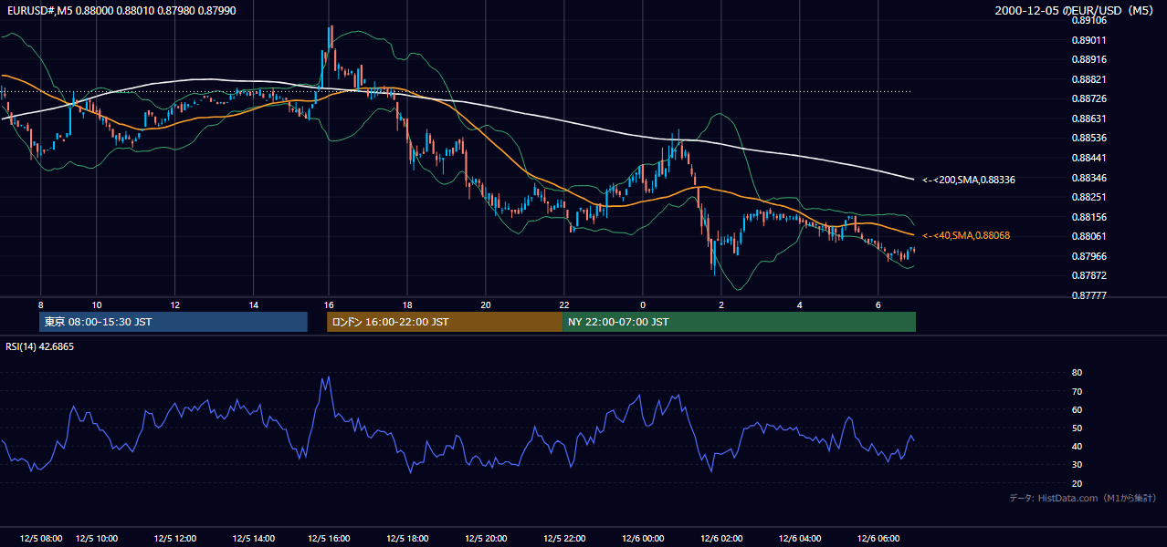This screenshot has height=547, width=1167.
Task: Click the RSI scale value 40
Action: 1077,447
